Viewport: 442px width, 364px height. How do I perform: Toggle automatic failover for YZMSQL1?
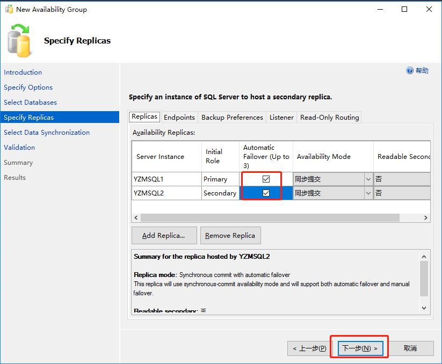(x=266, y=179)
